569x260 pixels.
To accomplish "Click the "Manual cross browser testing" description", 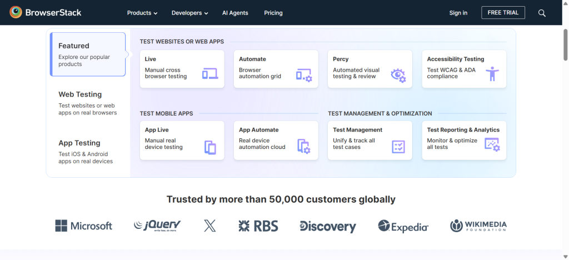I will point(166,73).
